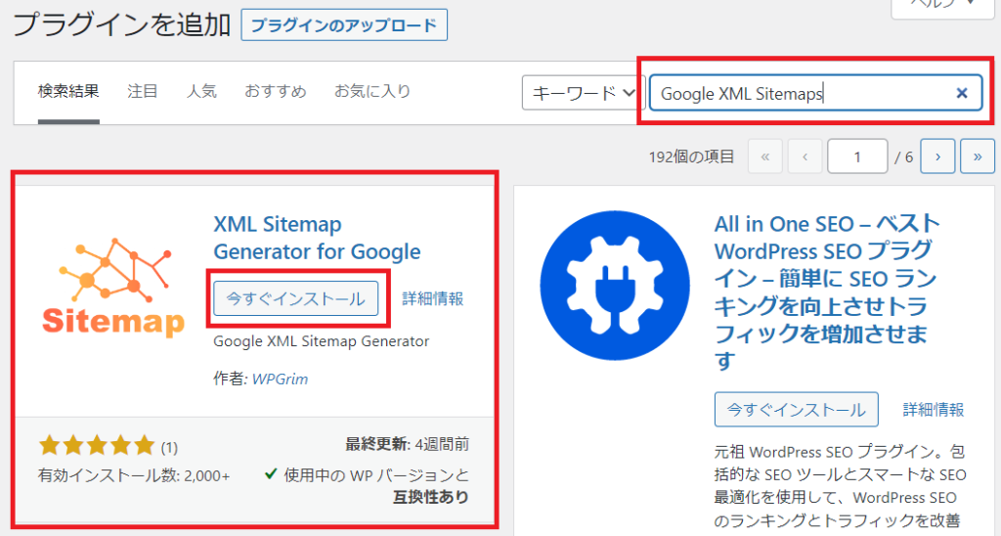Open the 注目 tab
The width and height of the screenshot is (1001, 536).
pyautogui.click(x=143, y=91)
